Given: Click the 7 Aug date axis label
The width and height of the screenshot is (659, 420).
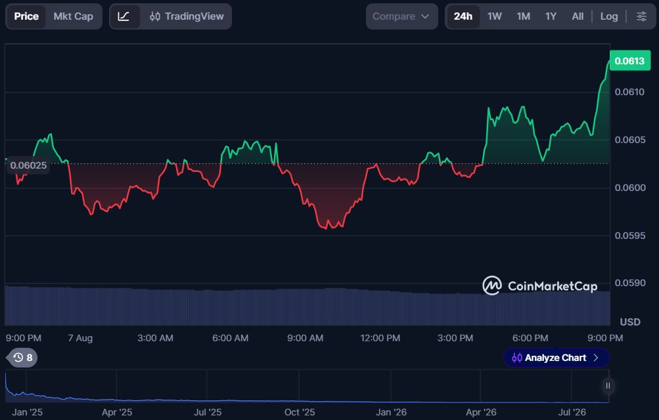Looking at the screenshot, I should (x=80, y=338).
